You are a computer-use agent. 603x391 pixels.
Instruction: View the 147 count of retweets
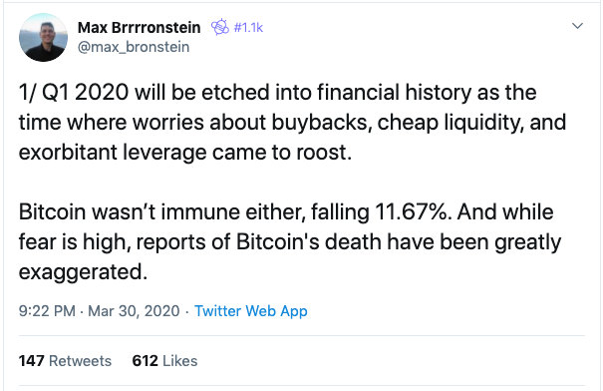click(32, 361)
